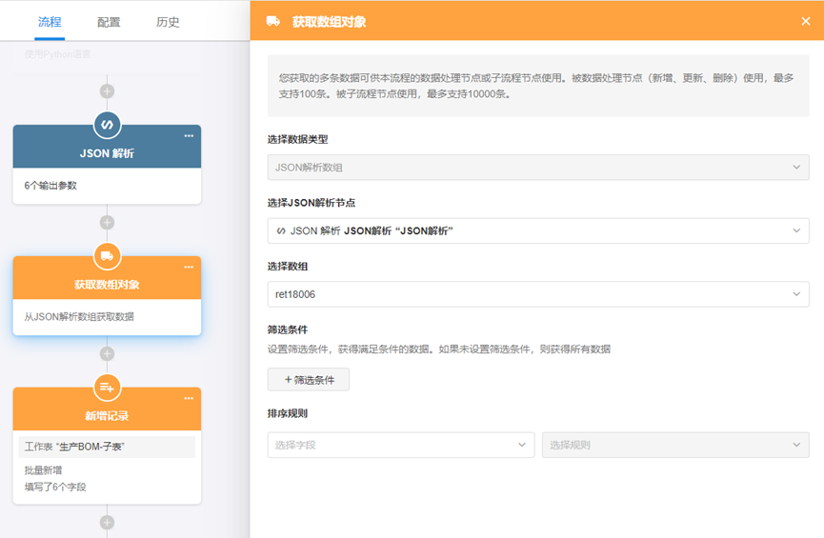Click the JSON 解析 node code icon

click(x=107, y=125)
